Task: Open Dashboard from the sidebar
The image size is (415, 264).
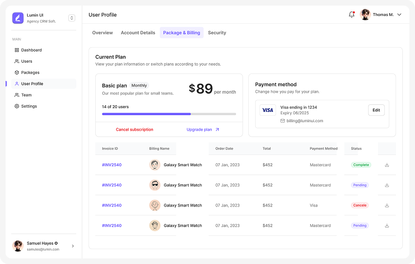Action: [x=31, y=50]
